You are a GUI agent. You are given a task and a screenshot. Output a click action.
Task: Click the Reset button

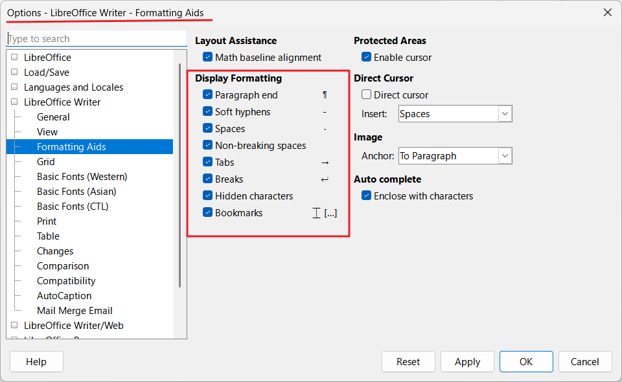pos(408,362)
